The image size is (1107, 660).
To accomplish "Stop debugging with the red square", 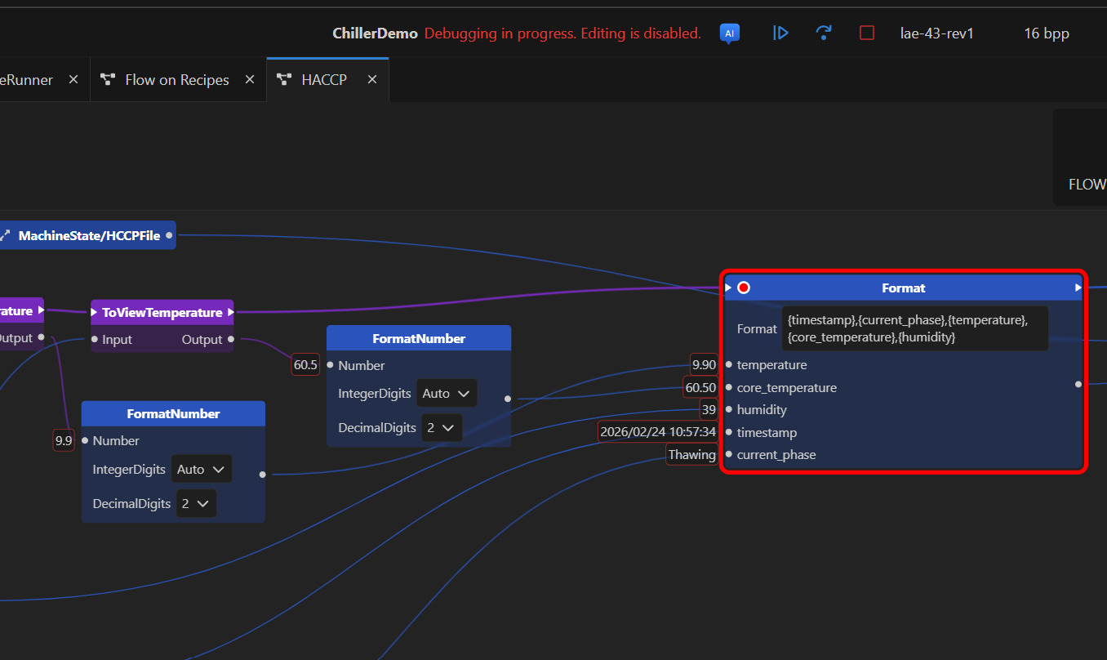I will [867, 33].
